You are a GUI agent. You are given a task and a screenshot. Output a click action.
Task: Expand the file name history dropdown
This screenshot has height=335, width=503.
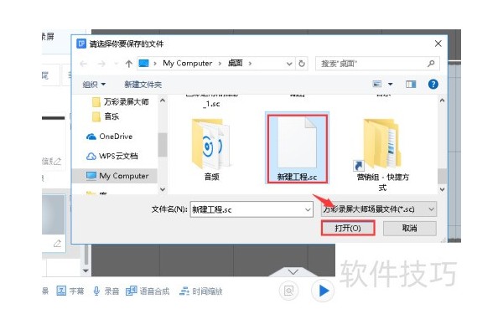coord(308,209)
